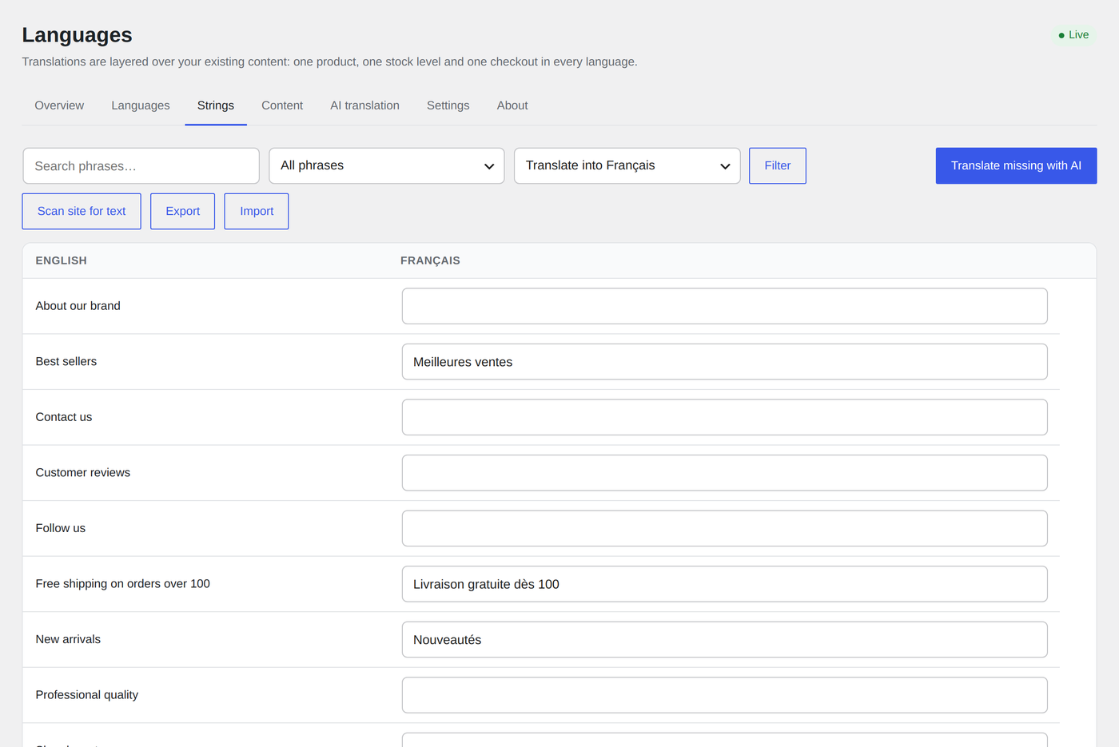Viewport: 1119px width, 747px height.
Task: Click the Filter button
Action: tap(778, 166)
